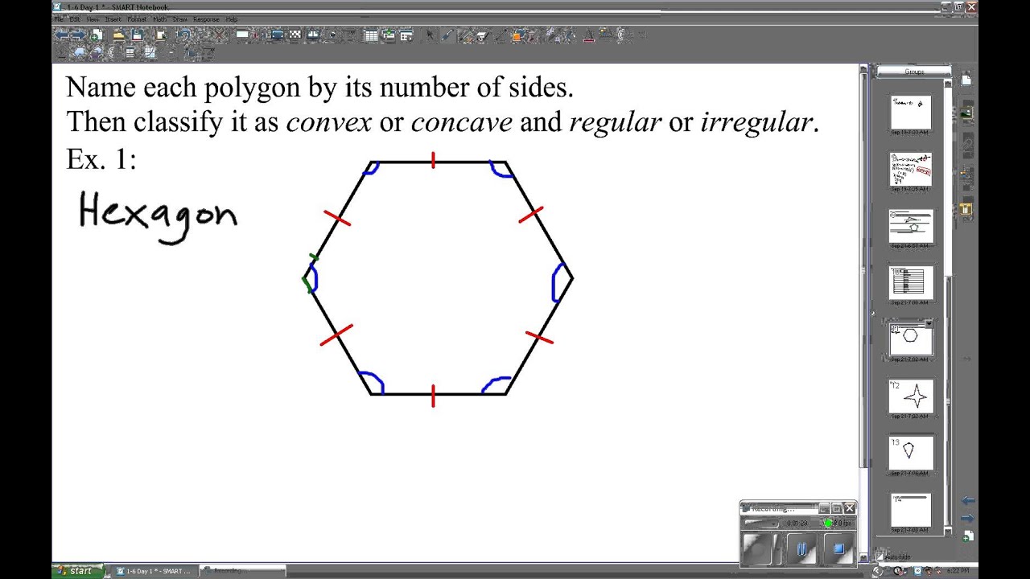Screen dimensions: 1030x579
Task: Add a new page from the toolbar
Action: 97,35
